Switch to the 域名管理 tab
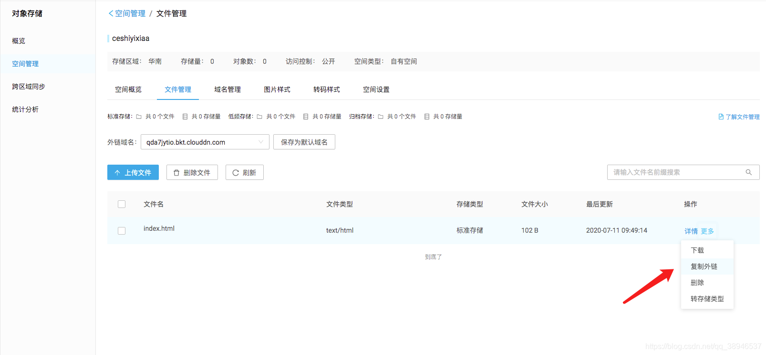The width and height of the screenshot is (766, 355). point(228,89)
